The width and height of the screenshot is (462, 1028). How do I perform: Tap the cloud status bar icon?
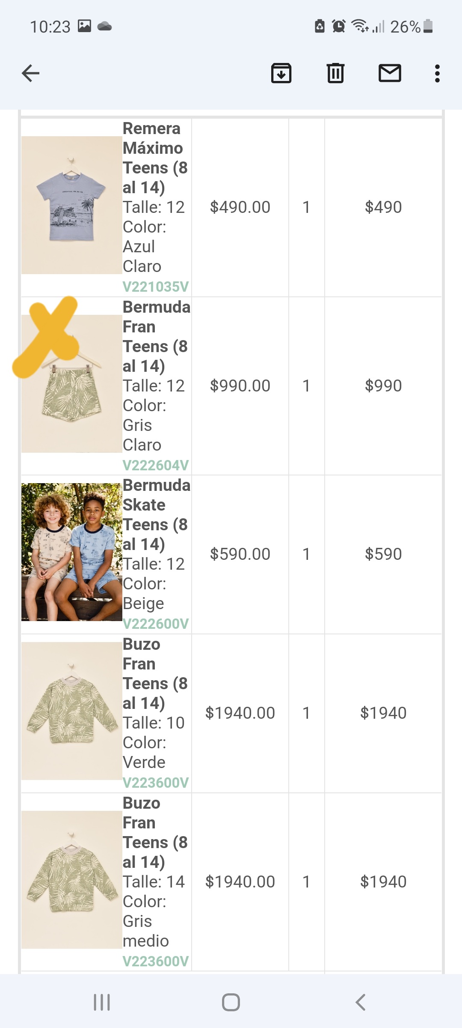[x=104, y=27]
